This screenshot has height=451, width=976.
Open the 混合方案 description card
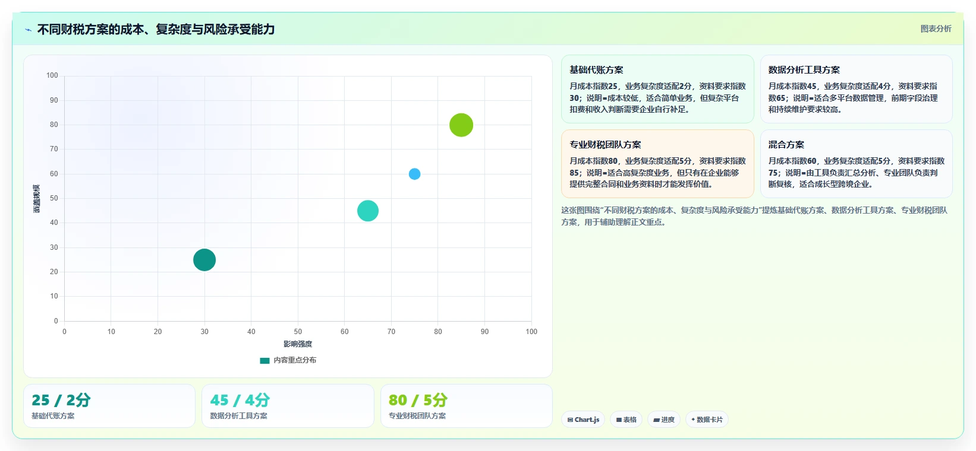tap(856, 164)
